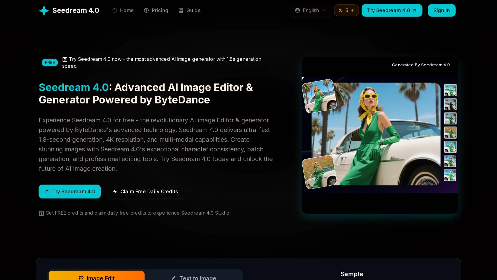This screenshot has width=497, height=280.
Task: Switch to the Text to Image tab
Action: (x=194, y=275)
